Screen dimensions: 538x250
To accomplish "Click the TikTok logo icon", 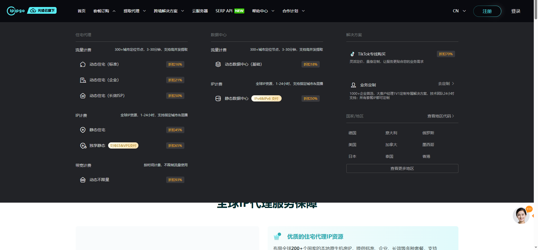I will pos(353,54).
